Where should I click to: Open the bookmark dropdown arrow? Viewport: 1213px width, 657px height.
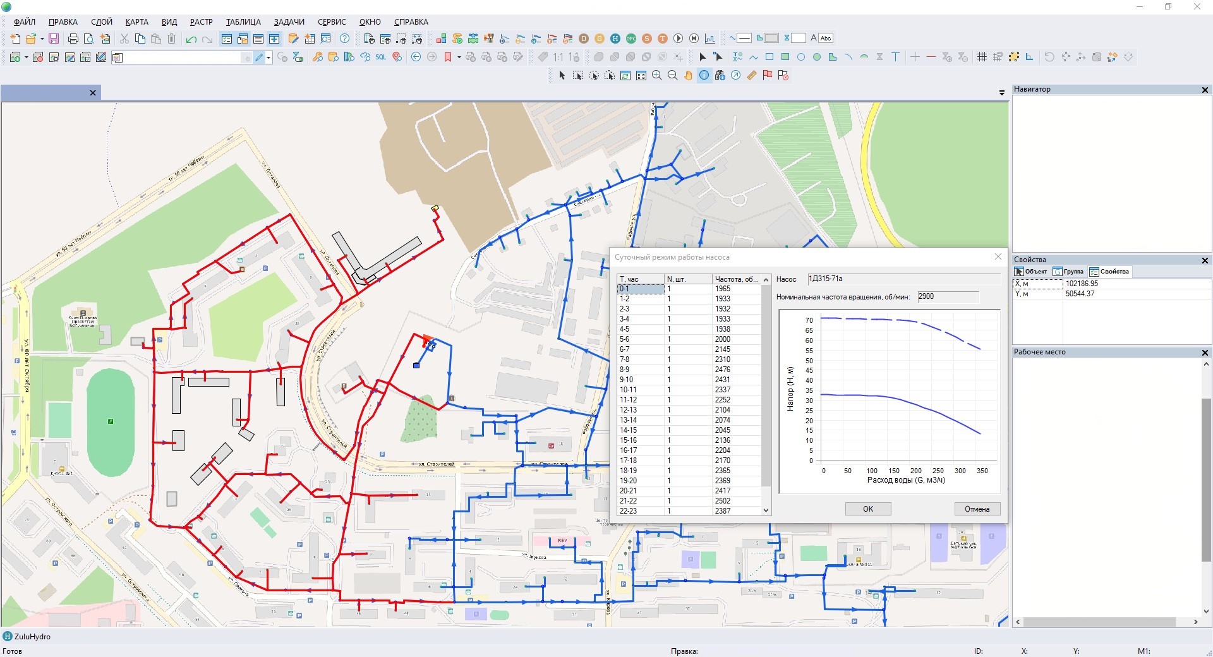pos(459,57)
